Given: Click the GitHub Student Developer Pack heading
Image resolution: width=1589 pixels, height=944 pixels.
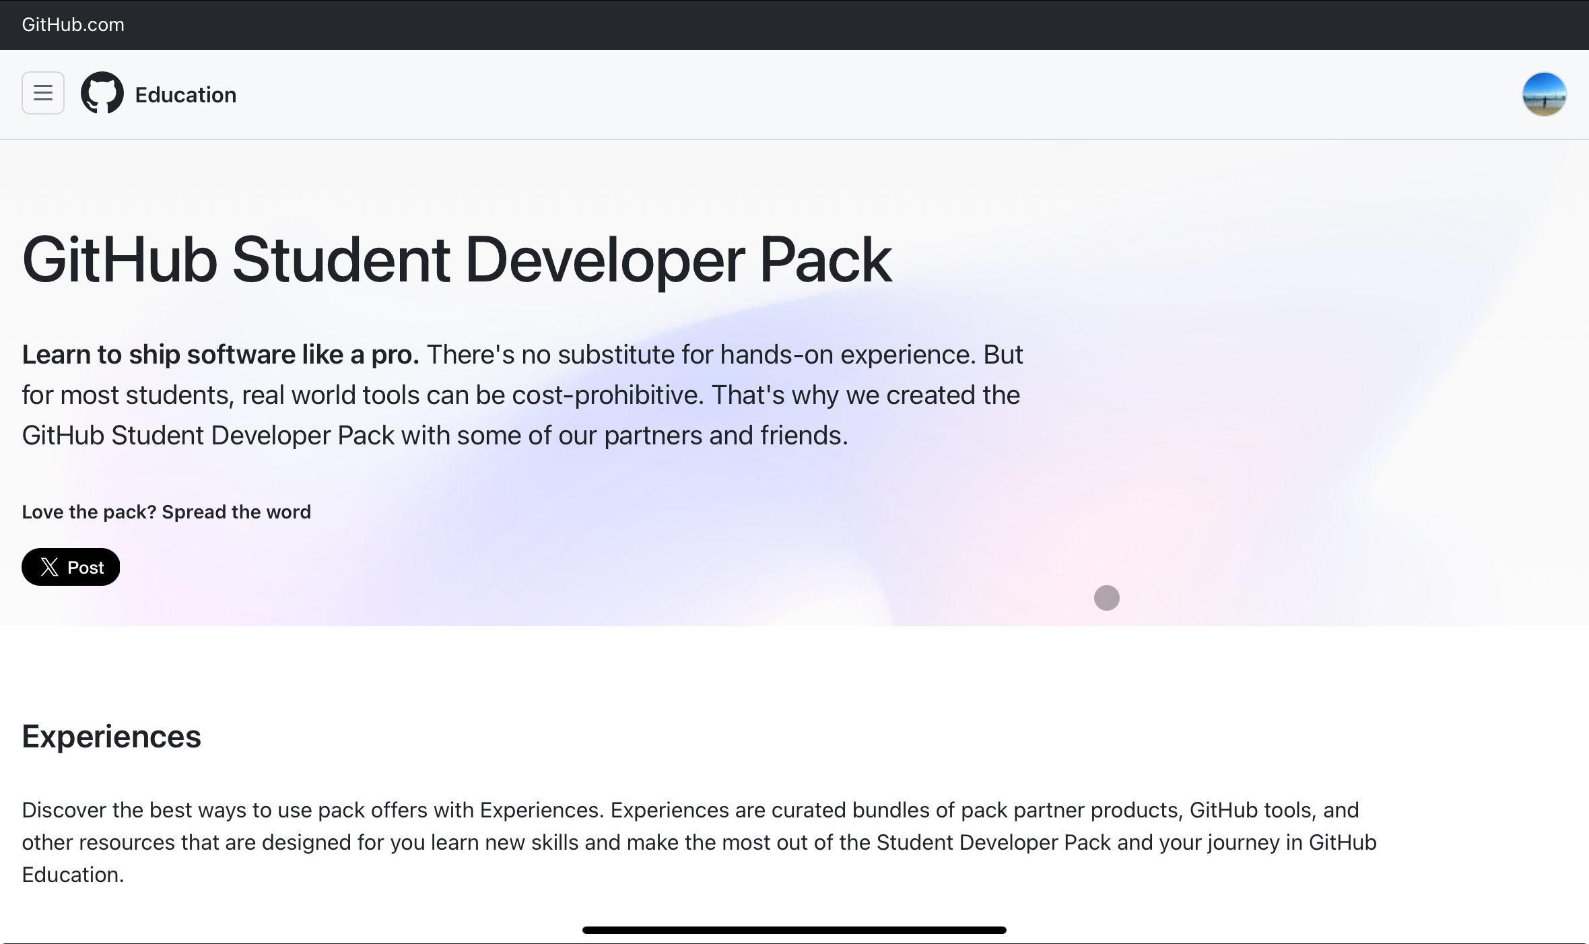Looking at the screenshot, I should (457, 260).
